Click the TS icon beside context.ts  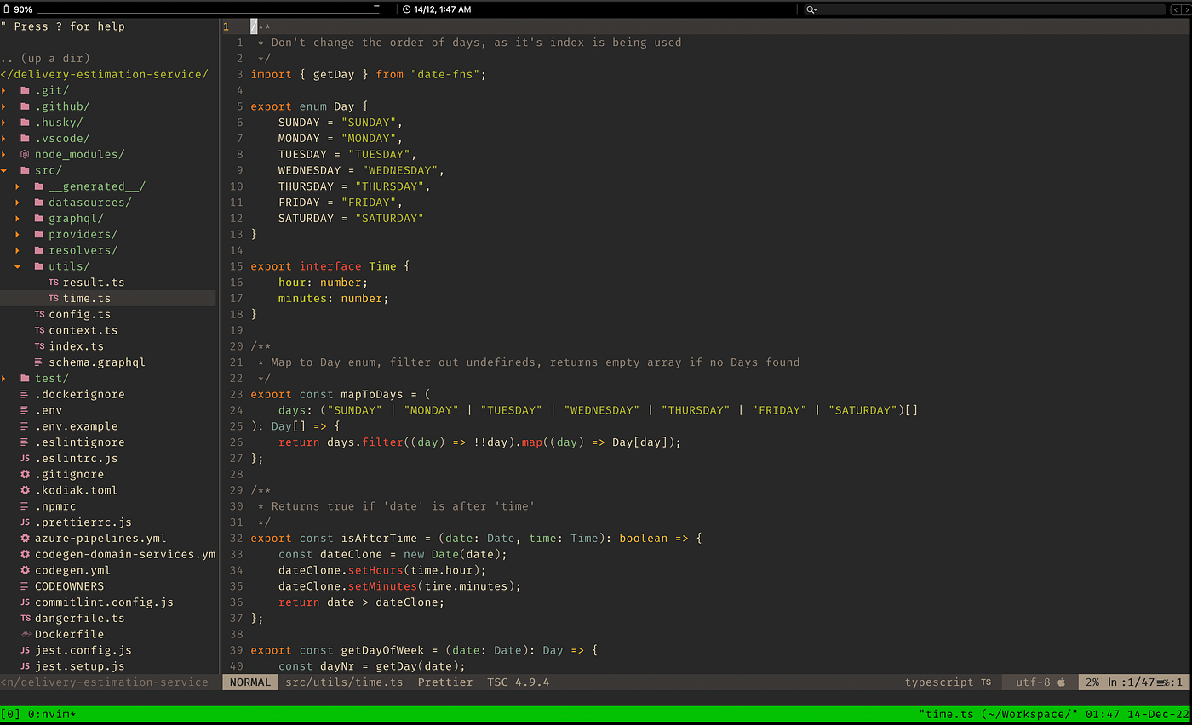[39, 330]
